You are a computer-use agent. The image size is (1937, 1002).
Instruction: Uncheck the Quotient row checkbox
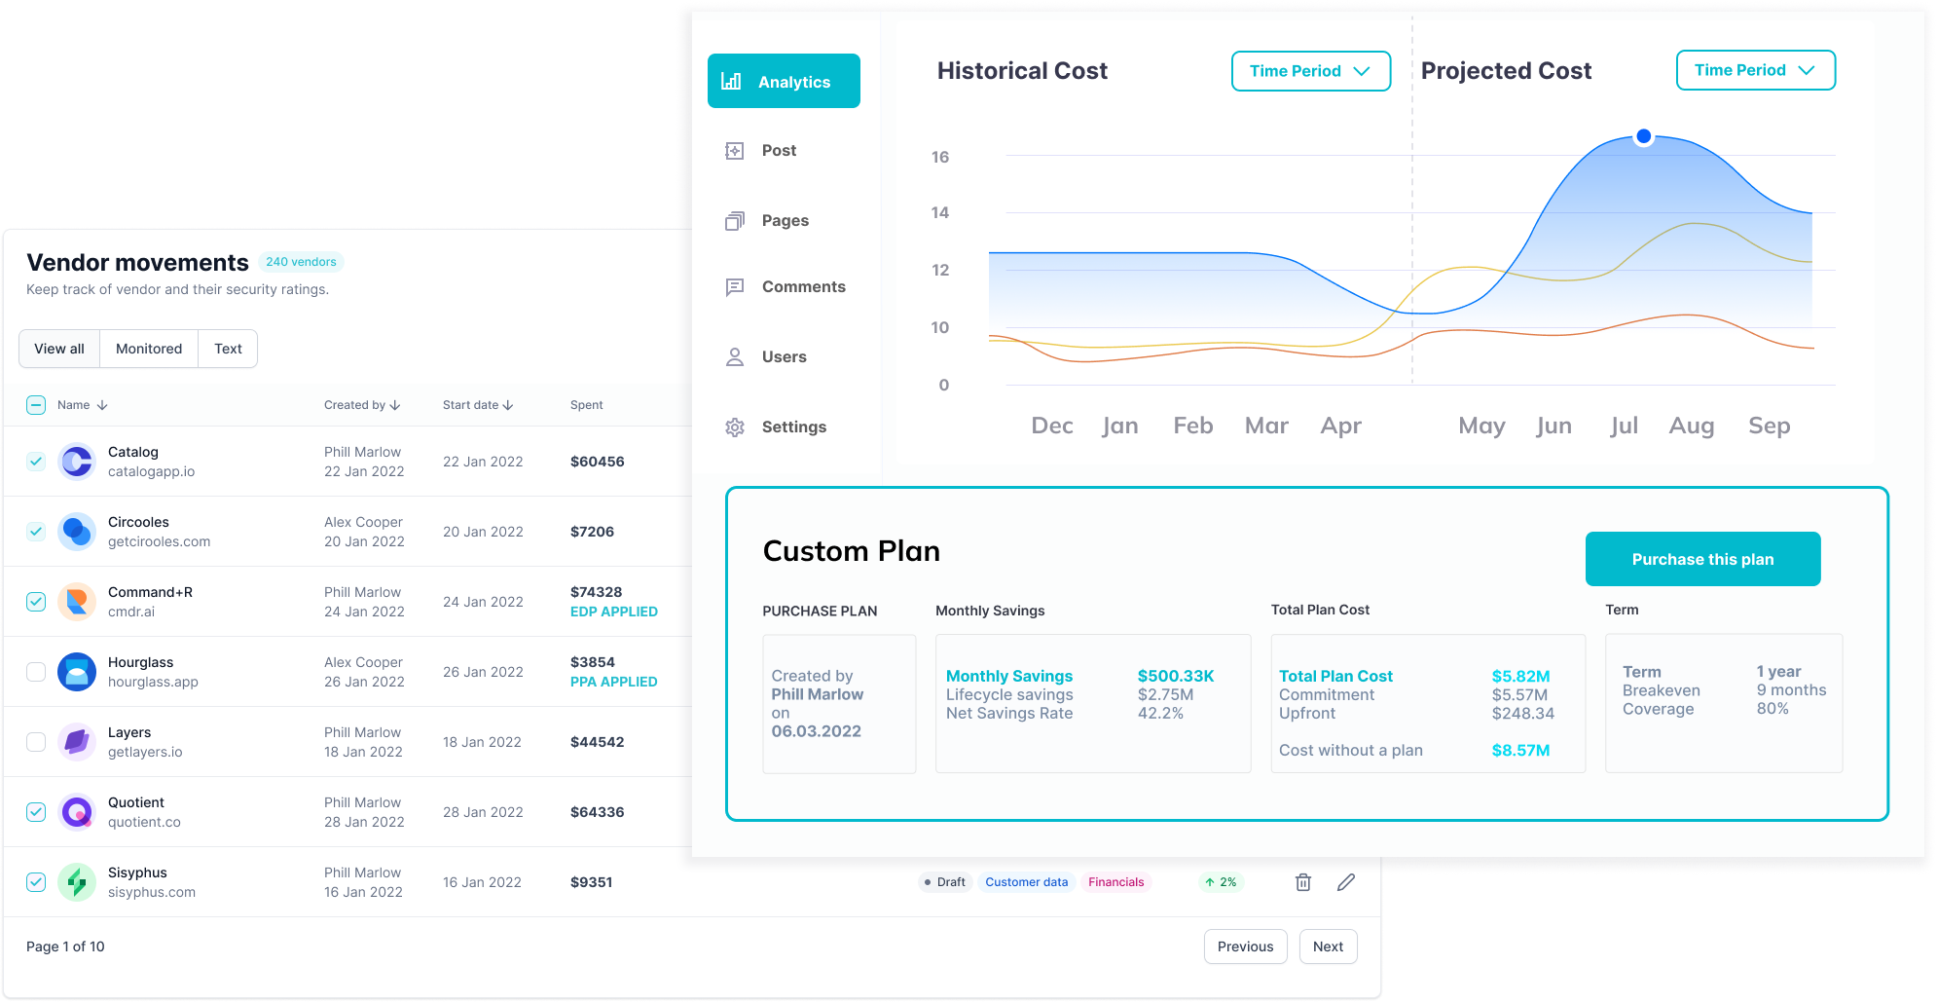tap(36, 812)
